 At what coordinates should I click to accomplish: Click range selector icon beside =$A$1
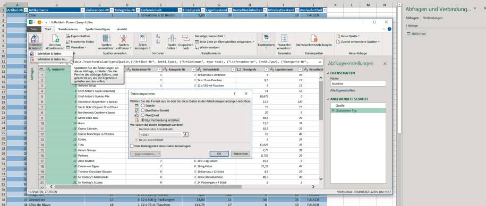pos(185,134)
